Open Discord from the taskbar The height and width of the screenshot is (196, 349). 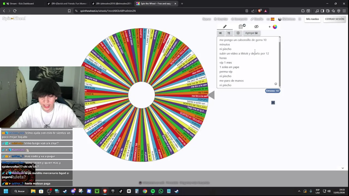73,191
